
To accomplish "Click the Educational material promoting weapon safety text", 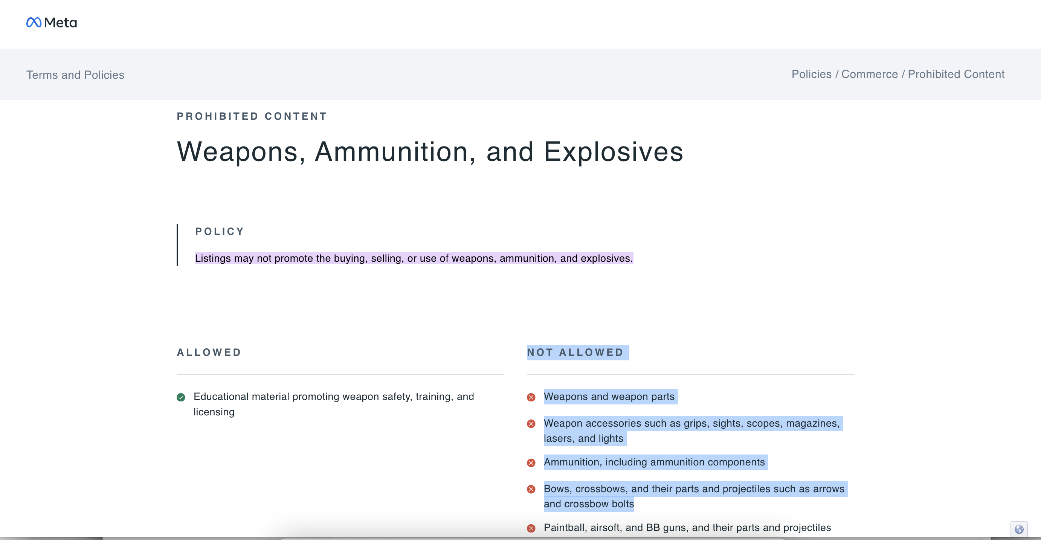I will pos(334,404).
